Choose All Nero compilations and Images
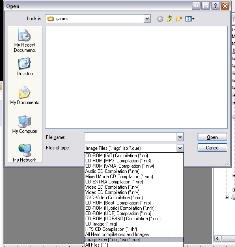 [x=134, y=234]
